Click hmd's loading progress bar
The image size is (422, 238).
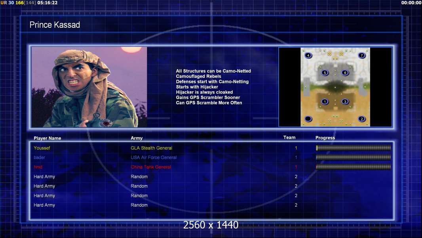(354, 167)
